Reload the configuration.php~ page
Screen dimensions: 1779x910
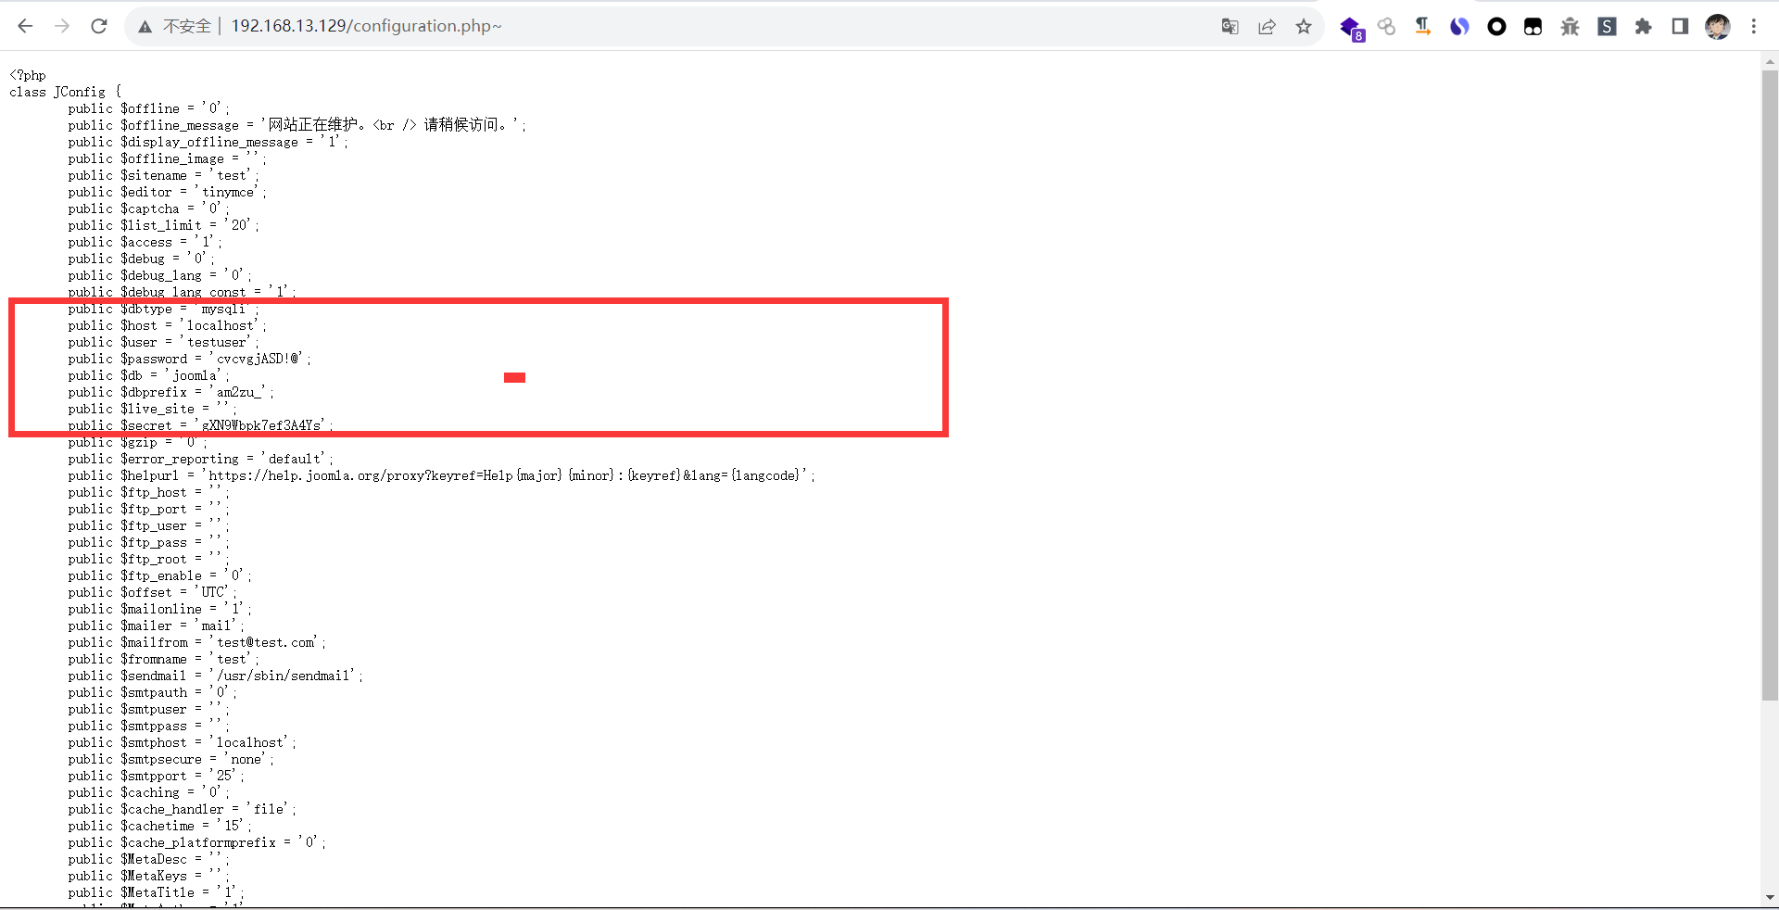(99, 26)
